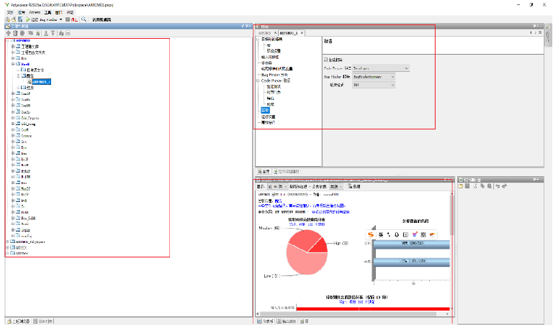553x325 pixels.
Task: Switch to the ARFCN03 configuration tab
Action: point(265,33)
